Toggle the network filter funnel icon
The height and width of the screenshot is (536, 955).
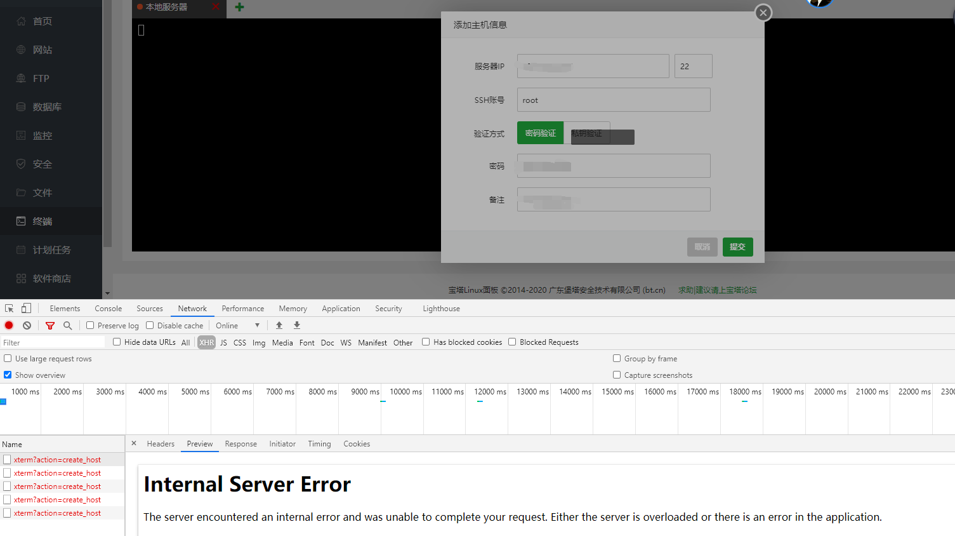50,326
